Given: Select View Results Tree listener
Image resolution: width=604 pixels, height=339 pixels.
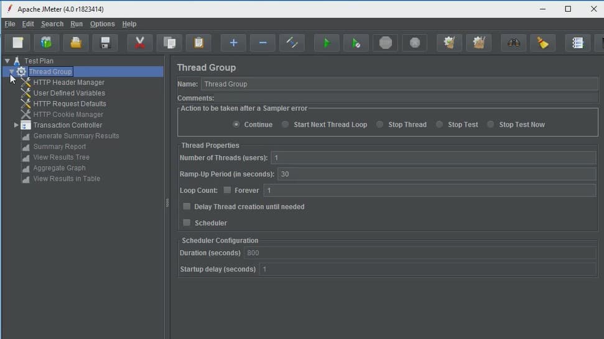Looking at the screenshot, I should click(x=61, y=157).
